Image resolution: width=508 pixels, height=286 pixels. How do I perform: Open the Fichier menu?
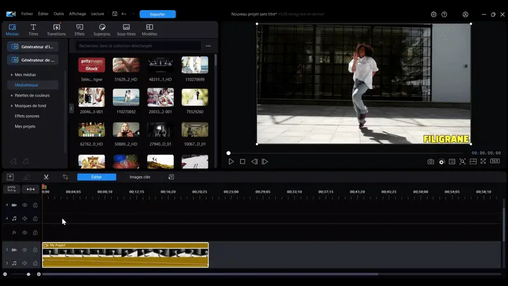[27, 13]
